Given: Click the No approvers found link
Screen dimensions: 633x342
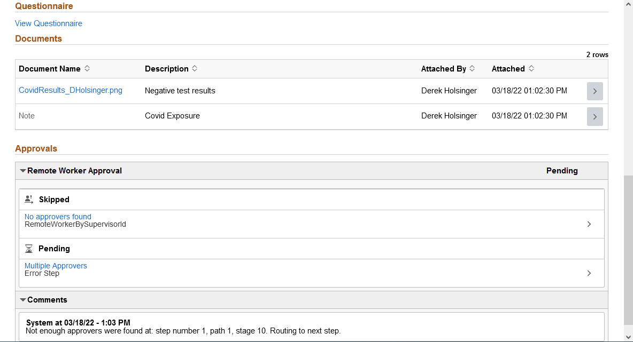Looking at the screenshot, I should pyautogui.click(x=58, y=216).
